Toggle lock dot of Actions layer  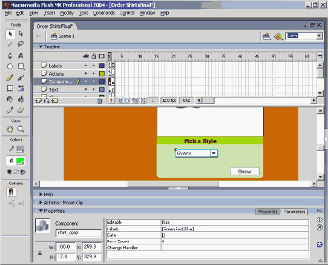pyautogui.click(x=94, y=73)
